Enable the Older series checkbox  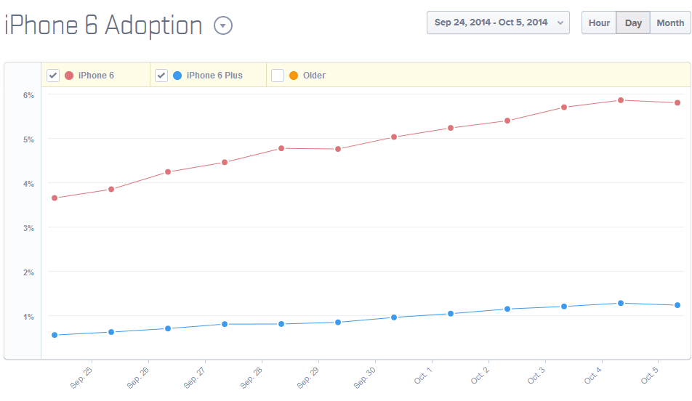click(277, 76)
